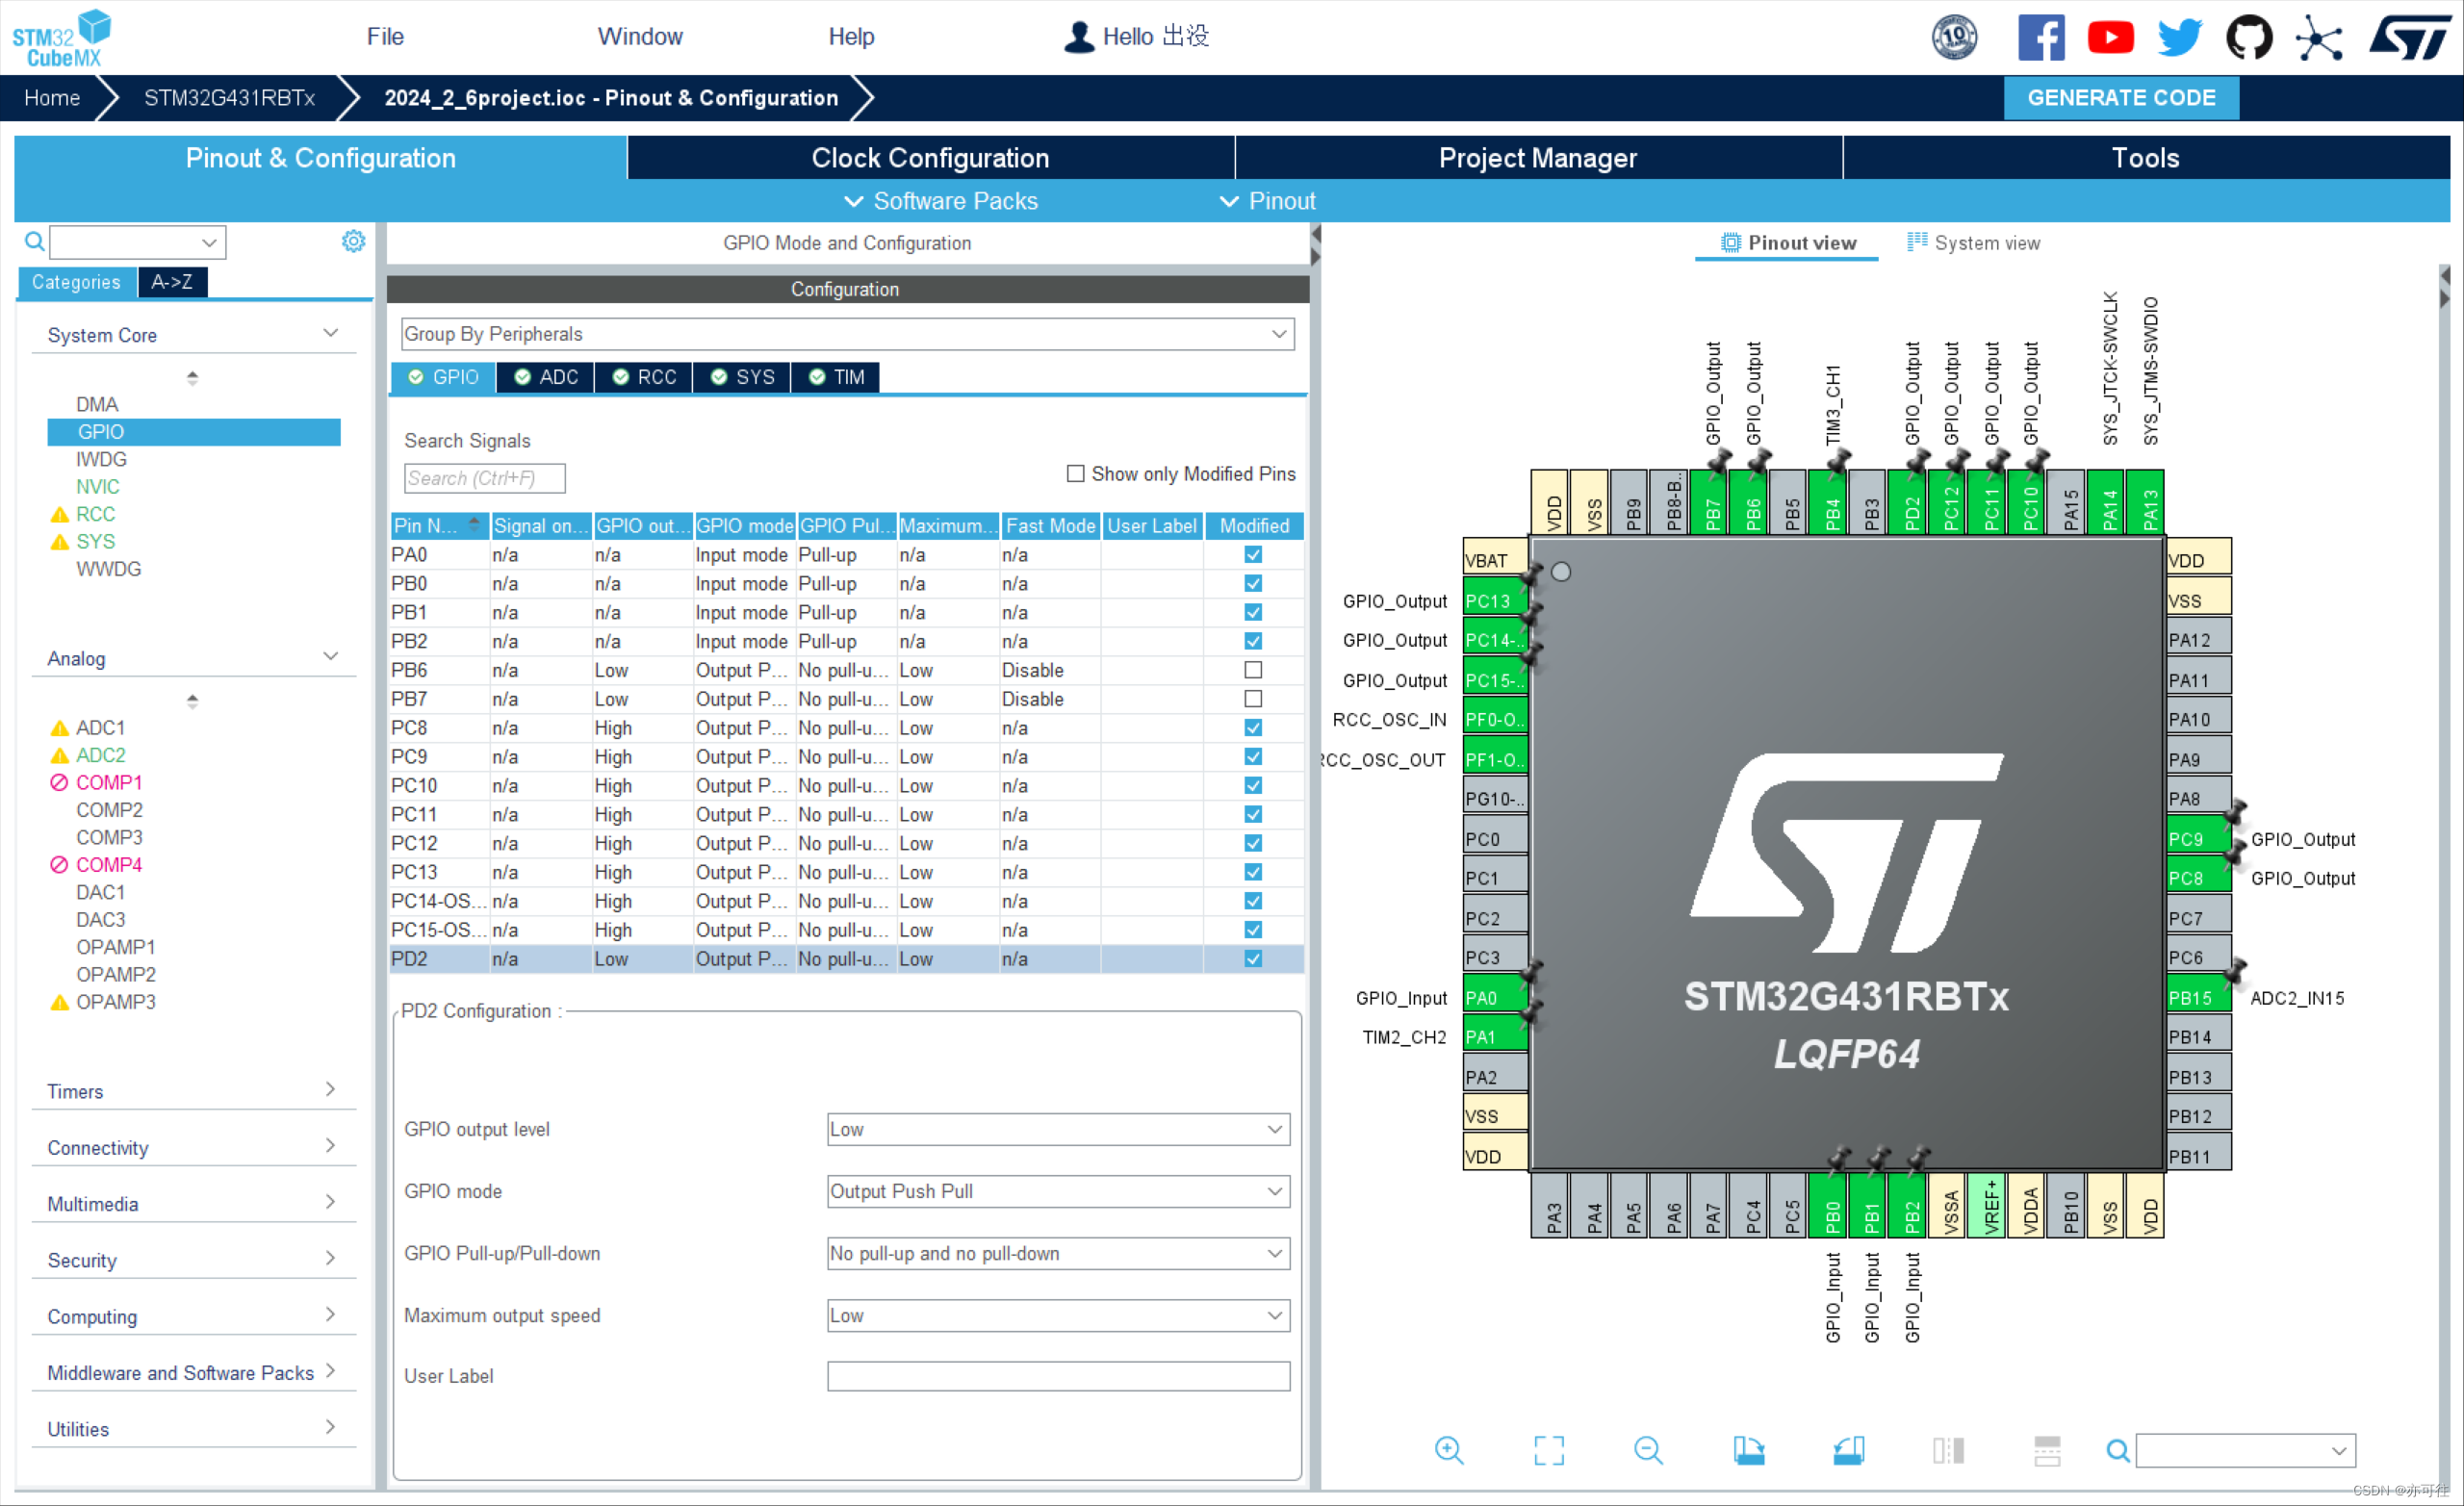Enable Show only Modified Pins checkbox
The width and height of the screenshot is (2464, 1506).
tap(1075, 473)
